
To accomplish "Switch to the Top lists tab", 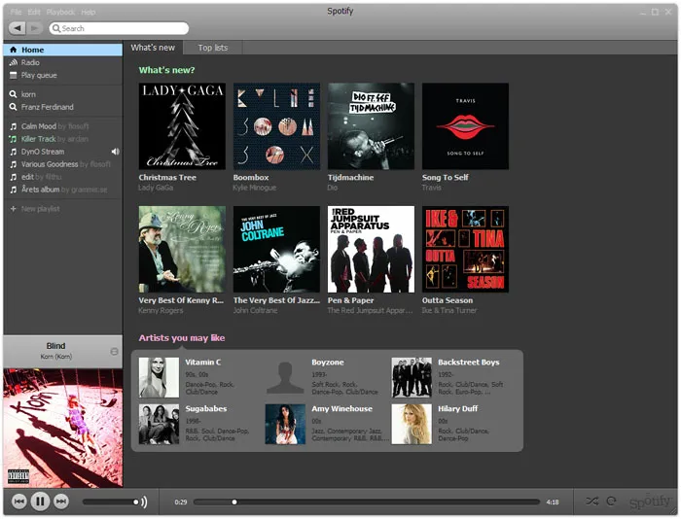I will (x=213, y=48).
